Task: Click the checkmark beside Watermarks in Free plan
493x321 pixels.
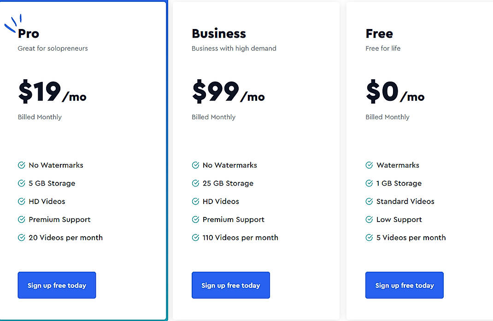Action: (369, 165)
